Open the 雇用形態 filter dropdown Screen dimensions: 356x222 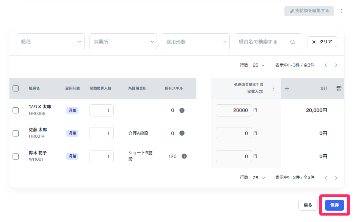pyautogui.click(x=196, y=42)
